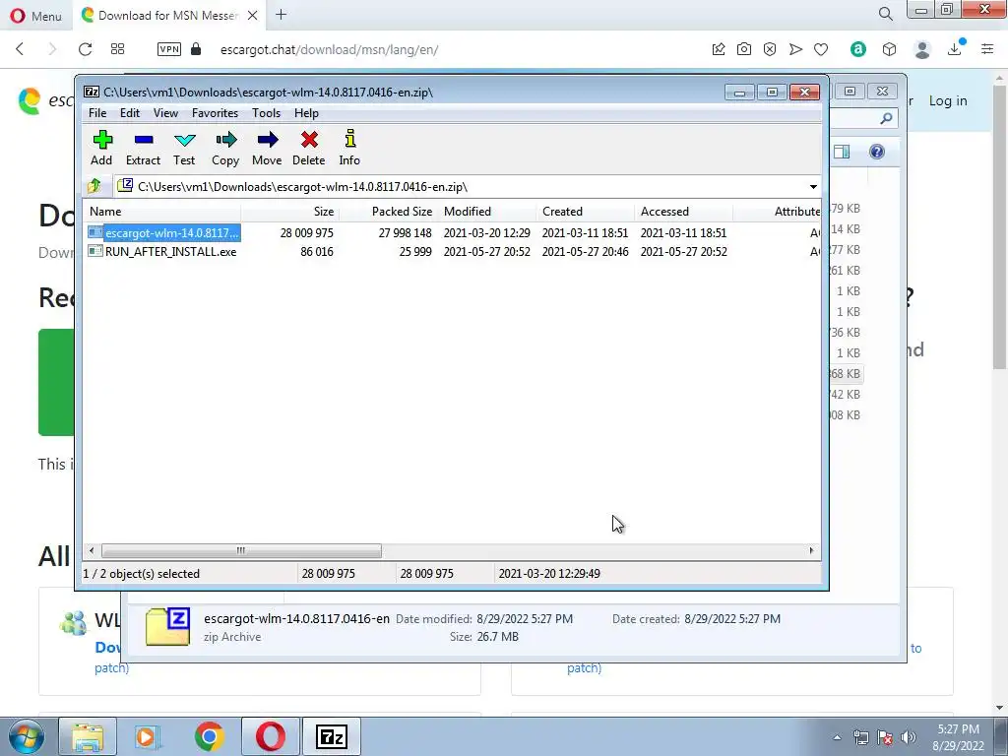Viewport: 1008px width, 756px height.
Task: Click the horizontal scrollbar thumb in 7-Zip
Action: click(241, 550)
